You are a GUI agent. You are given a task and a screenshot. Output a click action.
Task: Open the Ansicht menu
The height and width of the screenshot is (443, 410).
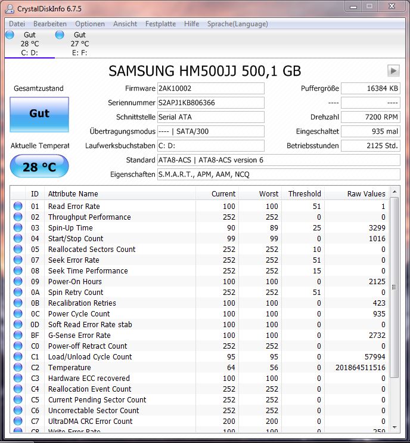click(x=125, y=24)
